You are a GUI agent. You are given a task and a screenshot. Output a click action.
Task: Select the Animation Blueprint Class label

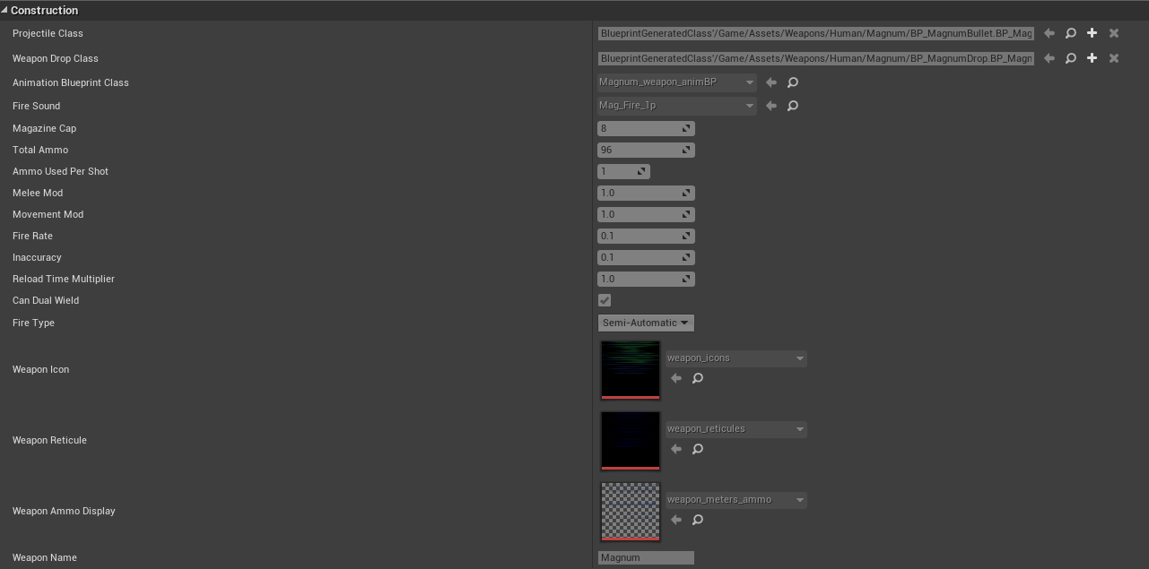coord(71,82)
